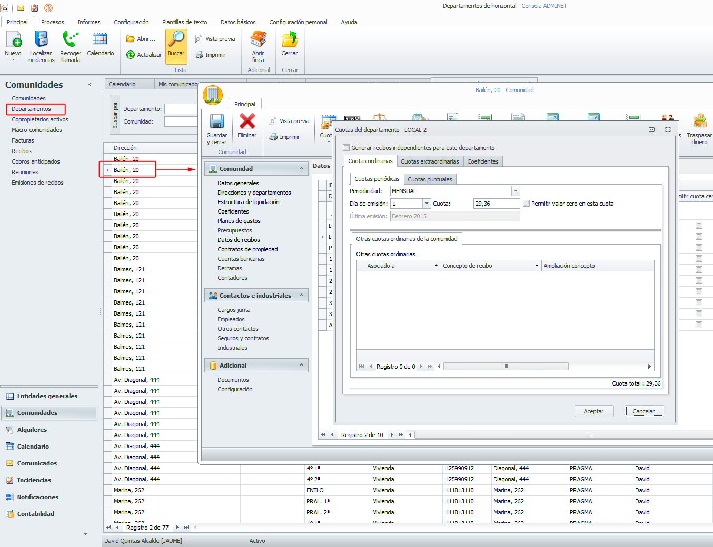The image size is (713, 547).
Task: Collapse the Contactos e industriales section
Action: 301,296
